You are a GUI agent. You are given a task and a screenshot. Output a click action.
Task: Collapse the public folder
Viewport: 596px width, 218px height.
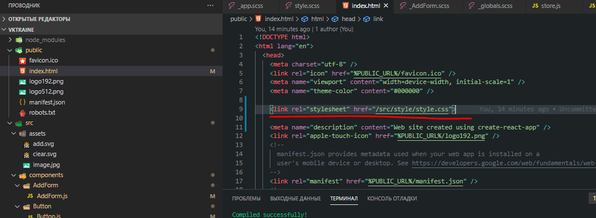10,50
